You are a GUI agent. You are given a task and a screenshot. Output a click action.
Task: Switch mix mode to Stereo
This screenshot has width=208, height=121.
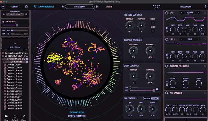tap(155, 98)
